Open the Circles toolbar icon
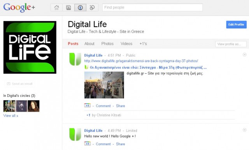Screen dimensions: 249x150 [x=92, y=7]
